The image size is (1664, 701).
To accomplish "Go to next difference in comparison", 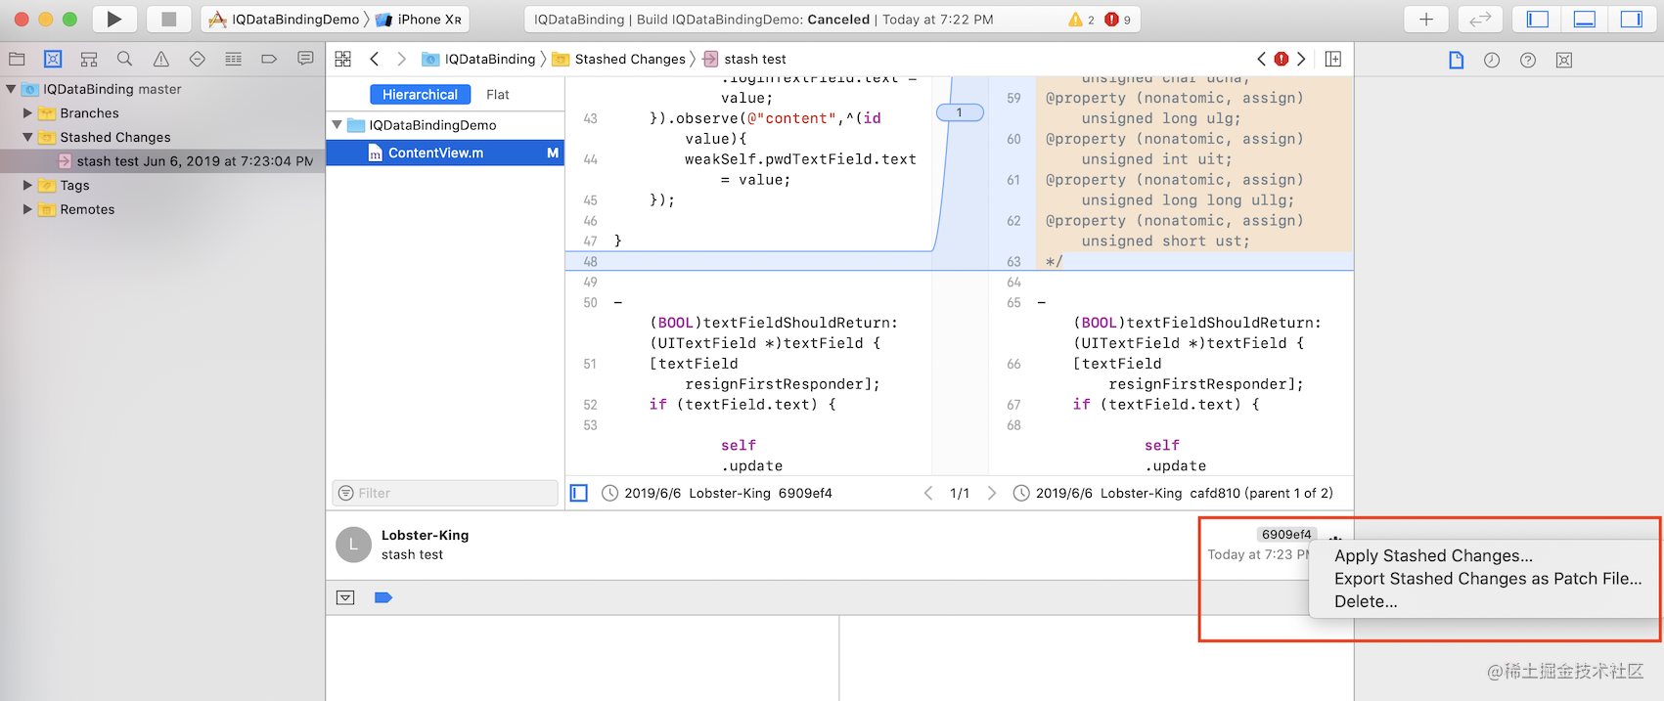I will click(x=991, y=493).
